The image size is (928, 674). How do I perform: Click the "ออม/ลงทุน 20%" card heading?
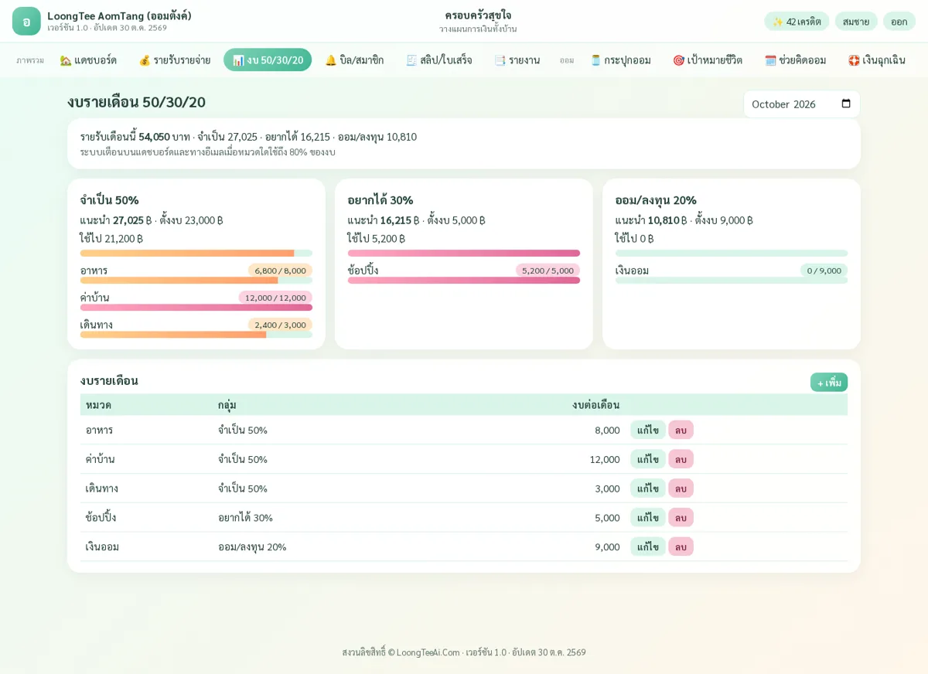pyautogui.click(x=656, y=200)
